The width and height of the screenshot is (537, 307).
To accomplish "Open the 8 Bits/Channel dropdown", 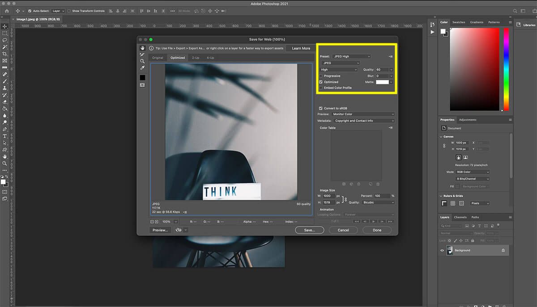I will (x=473, y=179).
